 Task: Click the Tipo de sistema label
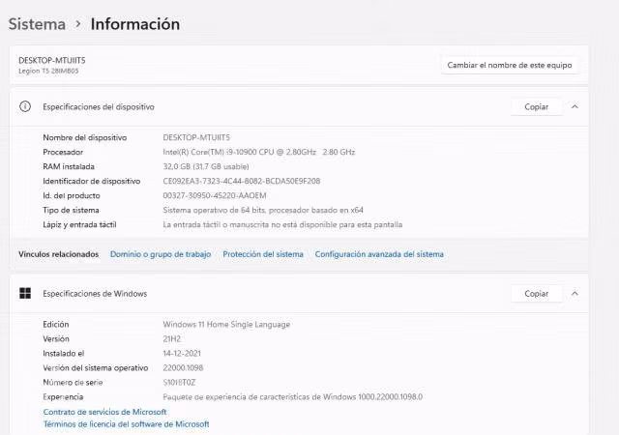click(x=71, y=210)
